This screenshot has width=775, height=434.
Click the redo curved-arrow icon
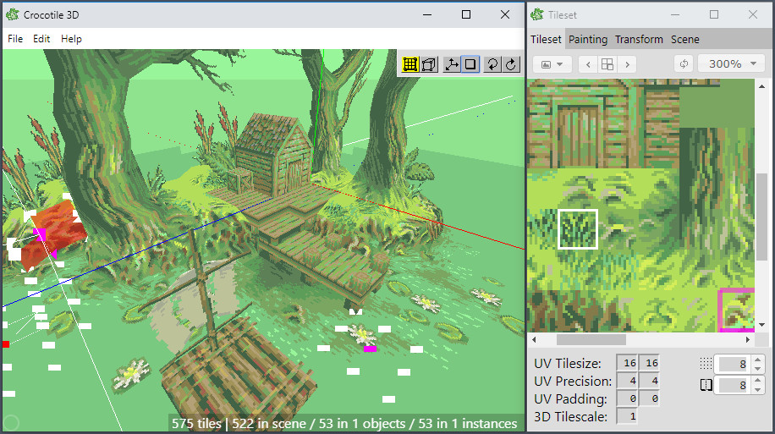tap(511, 64)
